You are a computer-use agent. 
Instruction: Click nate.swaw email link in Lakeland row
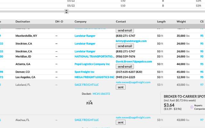point(133,82)
